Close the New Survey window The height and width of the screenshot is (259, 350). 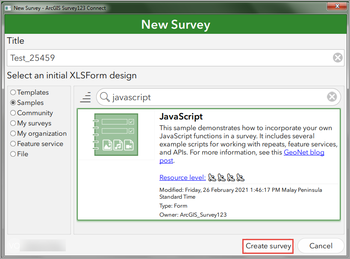(337, 6)
